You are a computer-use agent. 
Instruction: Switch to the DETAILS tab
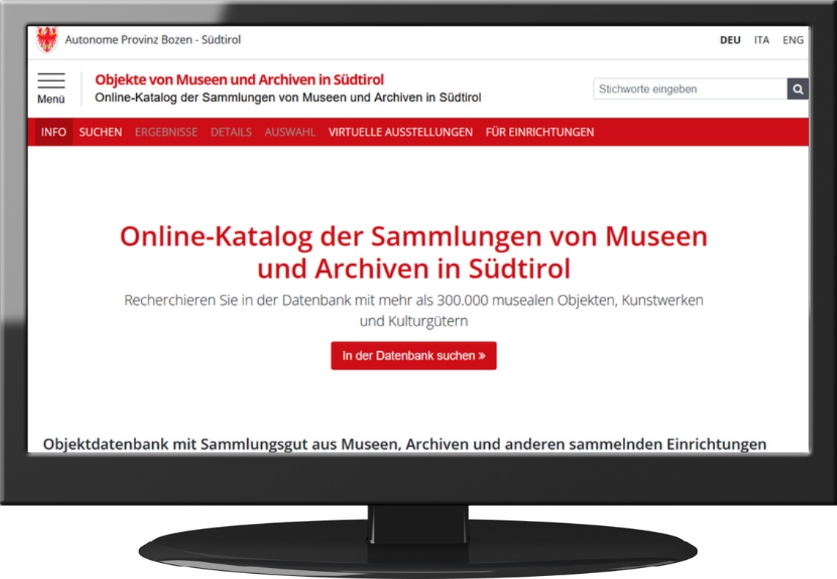(231, 132)
